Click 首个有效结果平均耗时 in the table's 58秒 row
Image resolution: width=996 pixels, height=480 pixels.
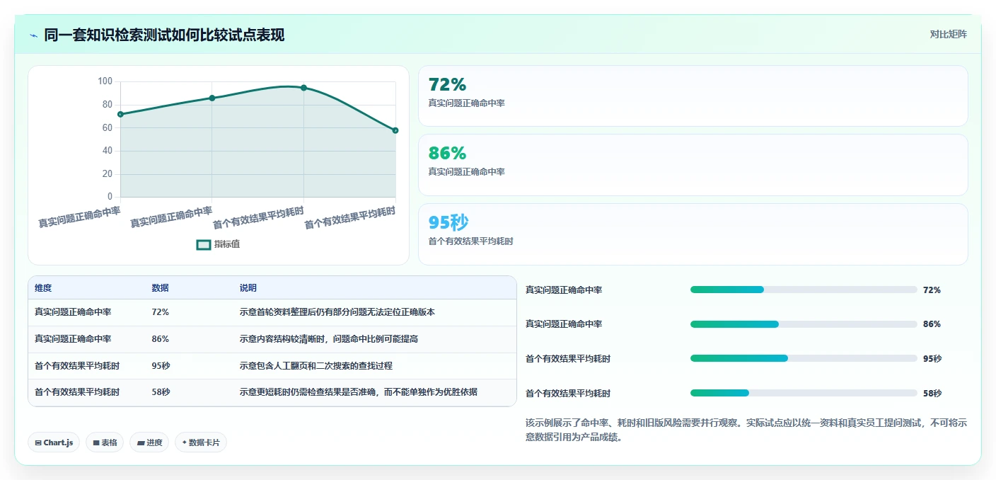(77, 392)
